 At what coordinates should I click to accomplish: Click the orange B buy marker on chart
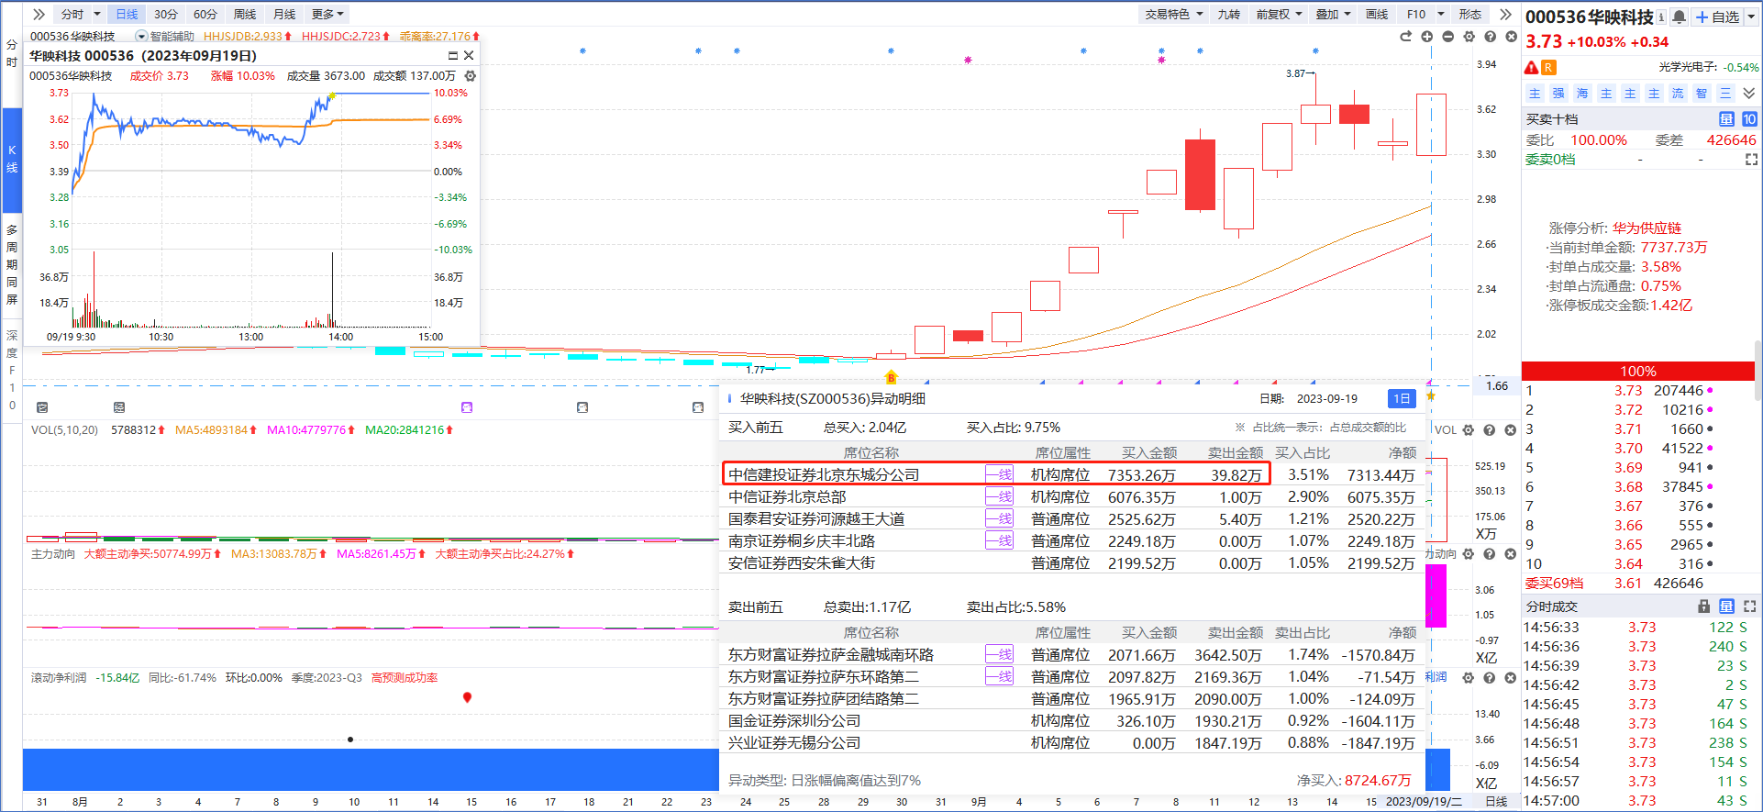(x=890, y=377)
